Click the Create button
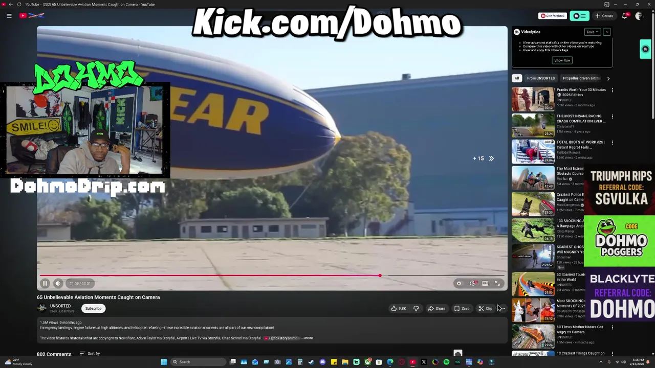Screen dimensions: 655x368 click(604, 16)
